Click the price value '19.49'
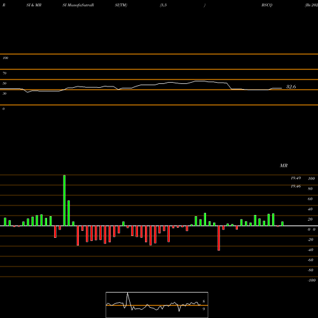 pos(296,178)
